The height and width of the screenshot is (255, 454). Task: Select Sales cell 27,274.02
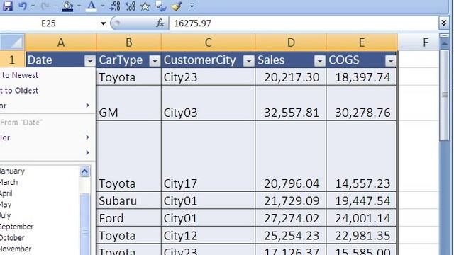click(291, 217)
